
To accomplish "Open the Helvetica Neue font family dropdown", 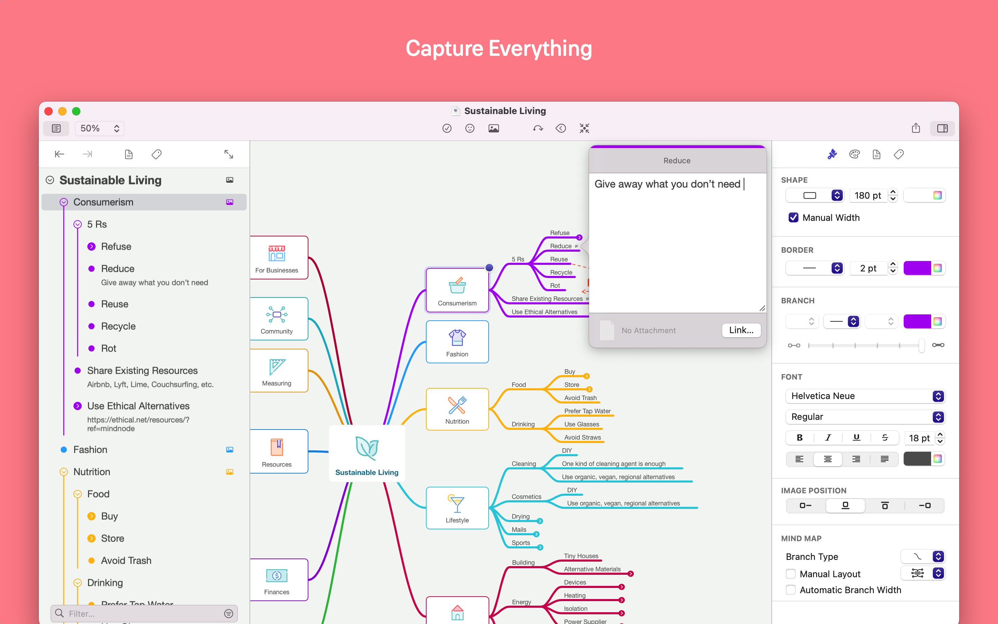I will click(865, 396).
